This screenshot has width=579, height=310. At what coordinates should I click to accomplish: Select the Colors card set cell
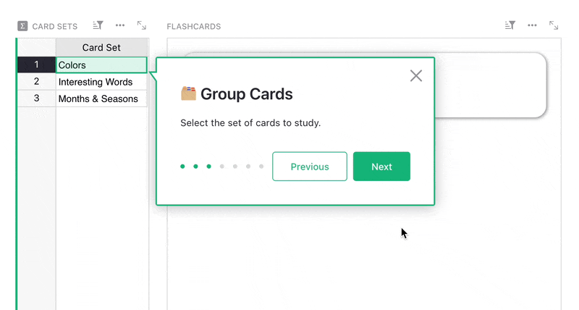tap(101, 65)
